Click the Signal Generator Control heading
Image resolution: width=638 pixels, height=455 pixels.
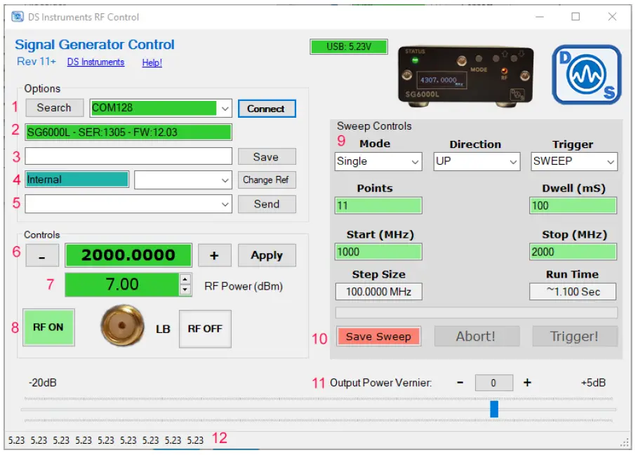pos(94,44)
